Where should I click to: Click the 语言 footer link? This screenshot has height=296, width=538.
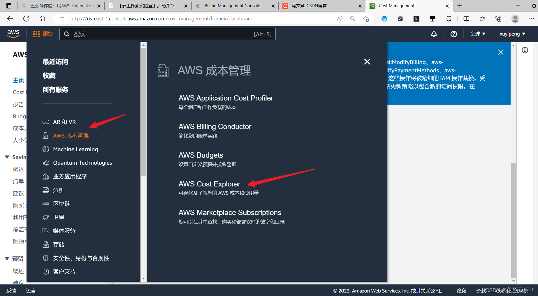click(31, 291)
